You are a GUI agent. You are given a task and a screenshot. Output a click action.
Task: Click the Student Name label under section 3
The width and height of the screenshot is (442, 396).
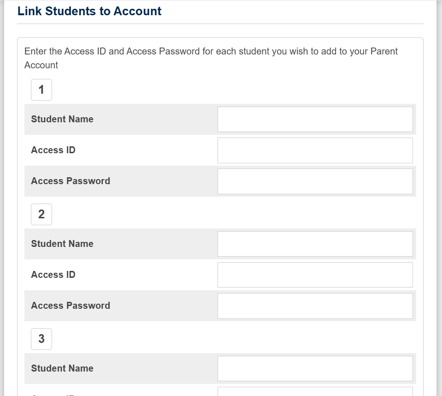pyautogui.click(x=62, y=368)
